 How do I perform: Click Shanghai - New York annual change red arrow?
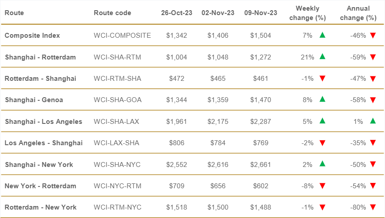(373, 165)
